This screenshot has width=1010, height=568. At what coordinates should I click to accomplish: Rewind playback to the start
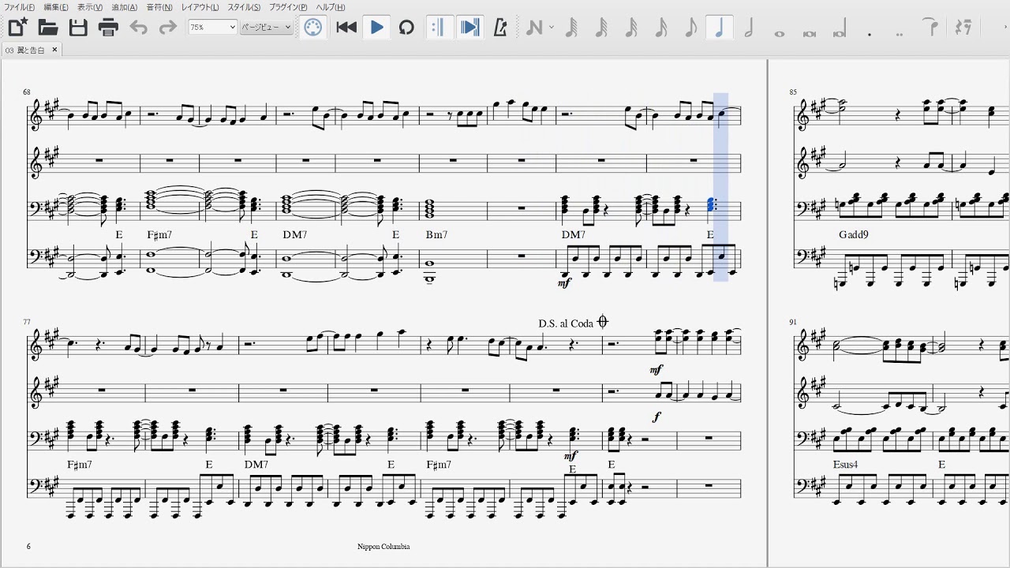coord(346,28)
